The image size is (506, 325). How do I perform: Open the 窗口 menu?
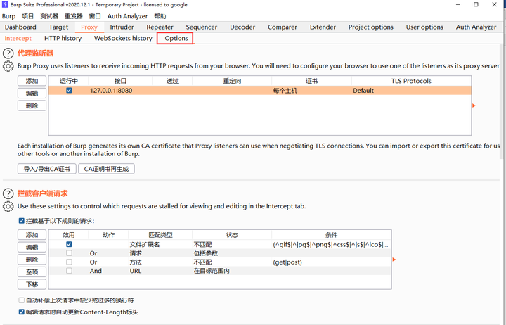click(x=95, y=16)
